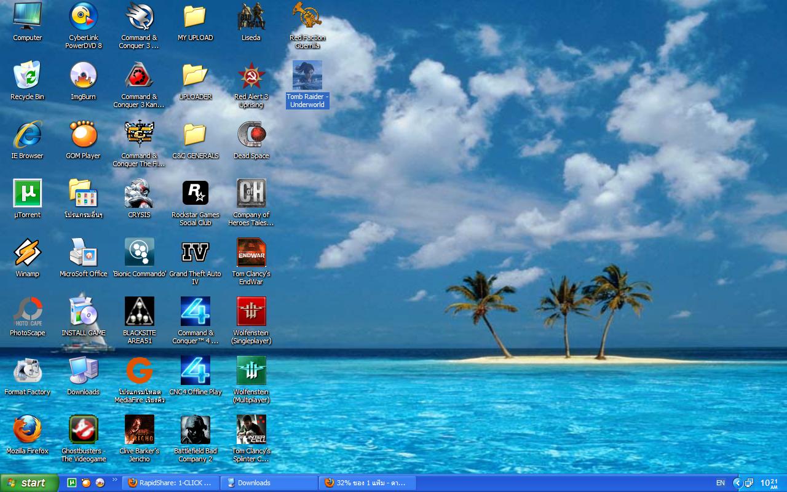This screenshot has width=787, height=492.
Task: Select the BLACKSITE AREA51 shortcut
Action: coord(139,312)
